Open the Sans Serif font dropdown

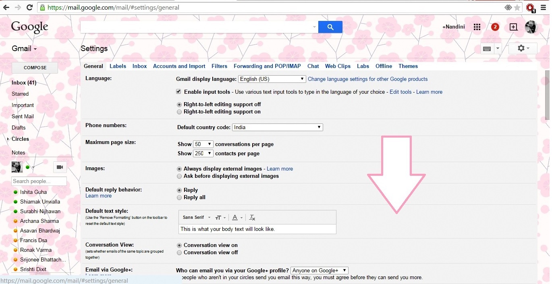[x=196, y=217]
